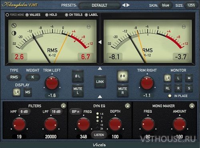Change meter type from RMS

pyautogui.click(x=14, y=77)
